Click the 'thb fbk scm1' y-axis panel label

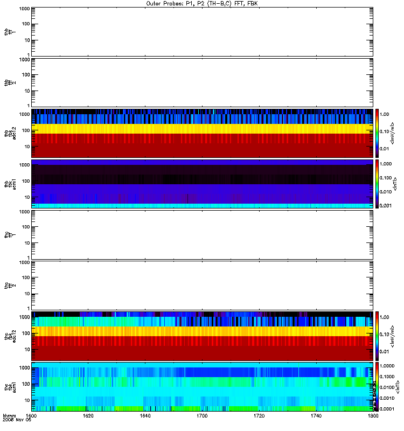(10, 184)
